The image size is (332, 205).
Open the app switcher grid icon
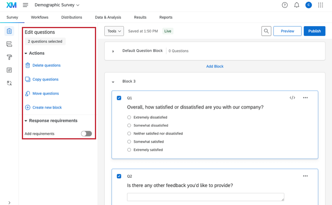321,5
